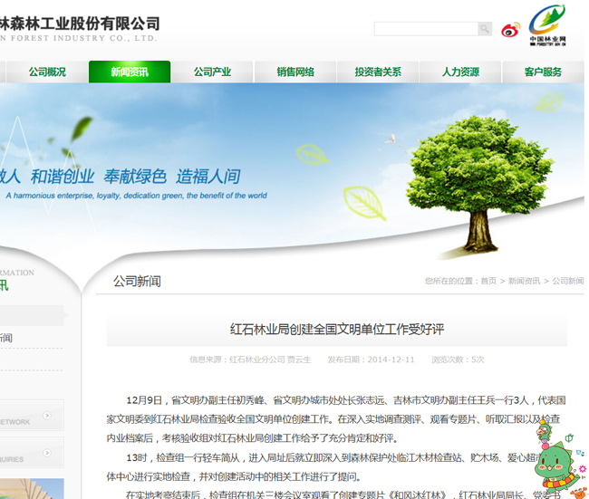
Task: Open the Weibo icon link
Action: (x=511, y=30)
